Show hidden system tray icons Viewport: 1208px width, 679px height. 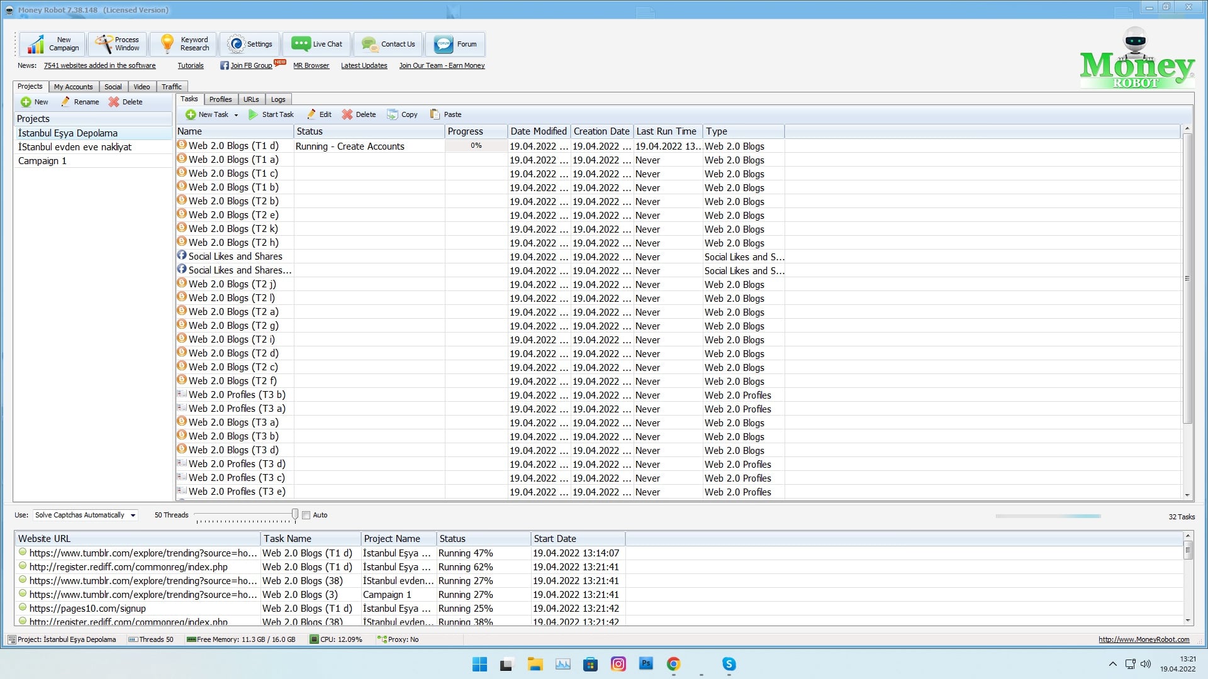[1112, 664]
